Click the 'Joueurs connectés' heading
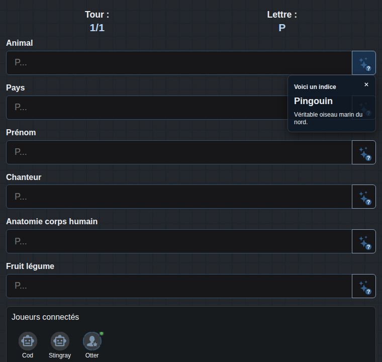The image size is (382, 362). (45, 317)
